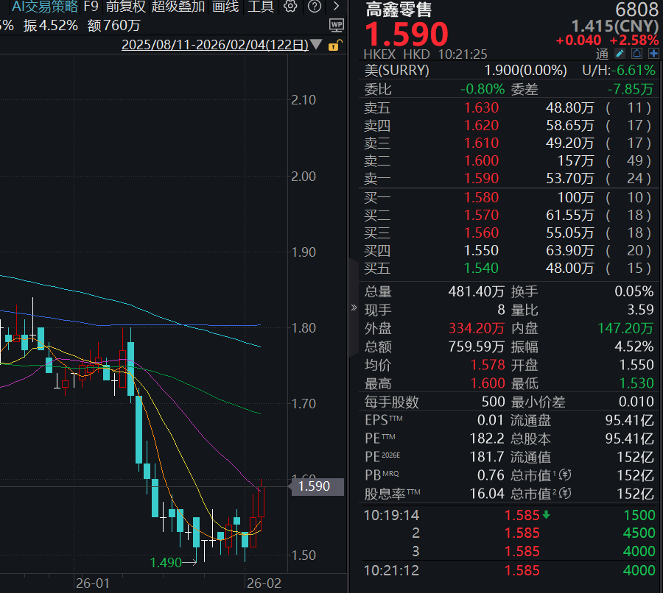
Task: Set a price alert via the bell icon
Action: pos(636,54)
